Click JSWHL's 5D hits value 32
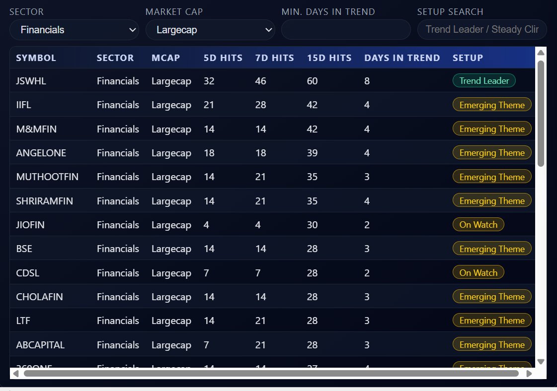 point(209,81)
